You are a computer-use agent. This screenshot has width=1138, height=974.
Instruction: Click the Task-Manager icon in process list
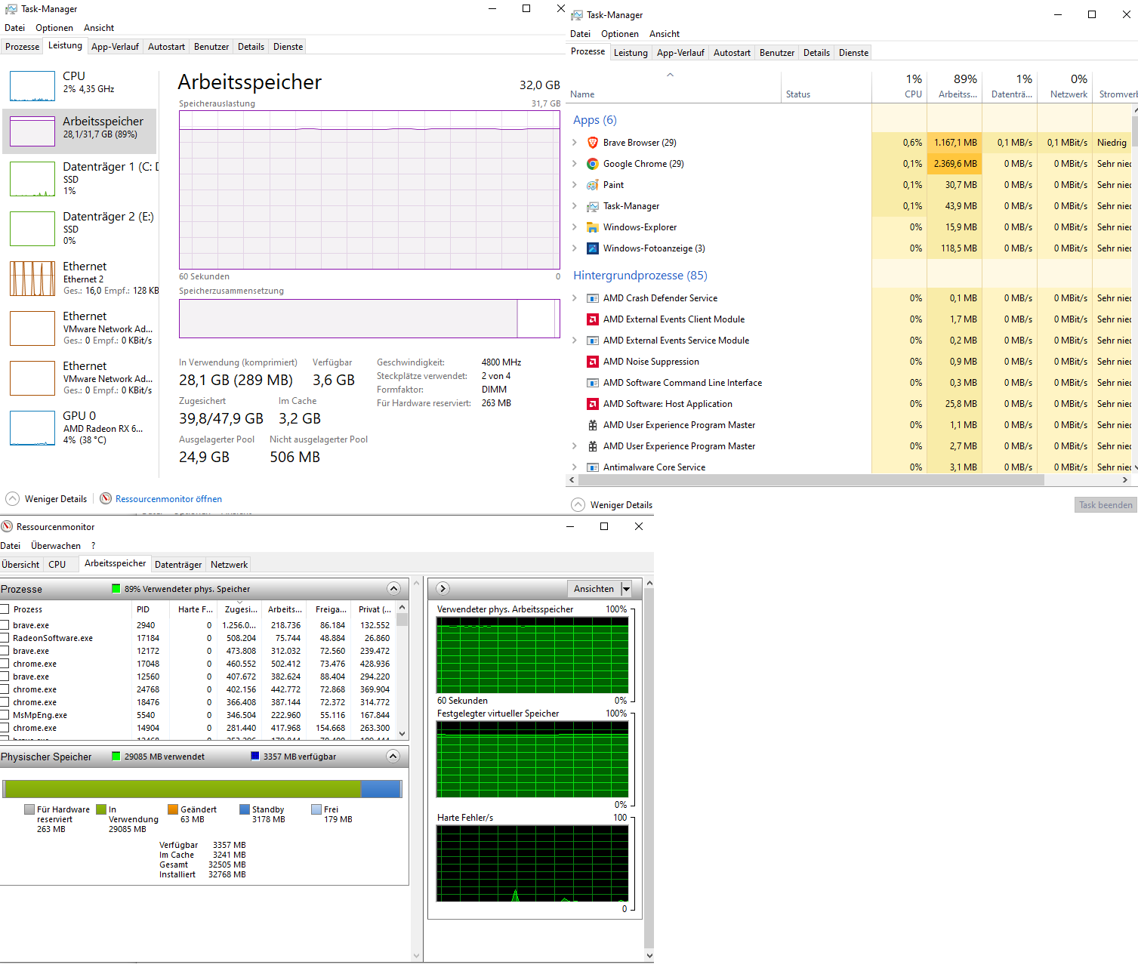(x=593, y=206)
